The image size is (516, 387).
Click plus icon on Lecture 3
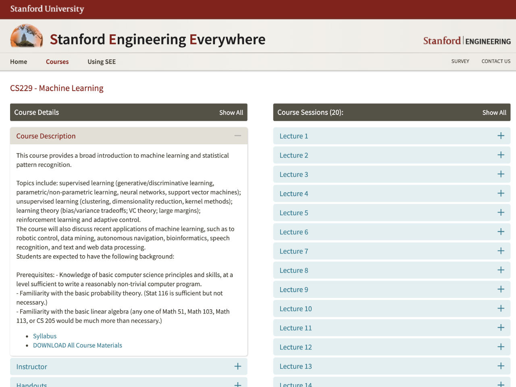pyautogui.click(x=501, y=174)
